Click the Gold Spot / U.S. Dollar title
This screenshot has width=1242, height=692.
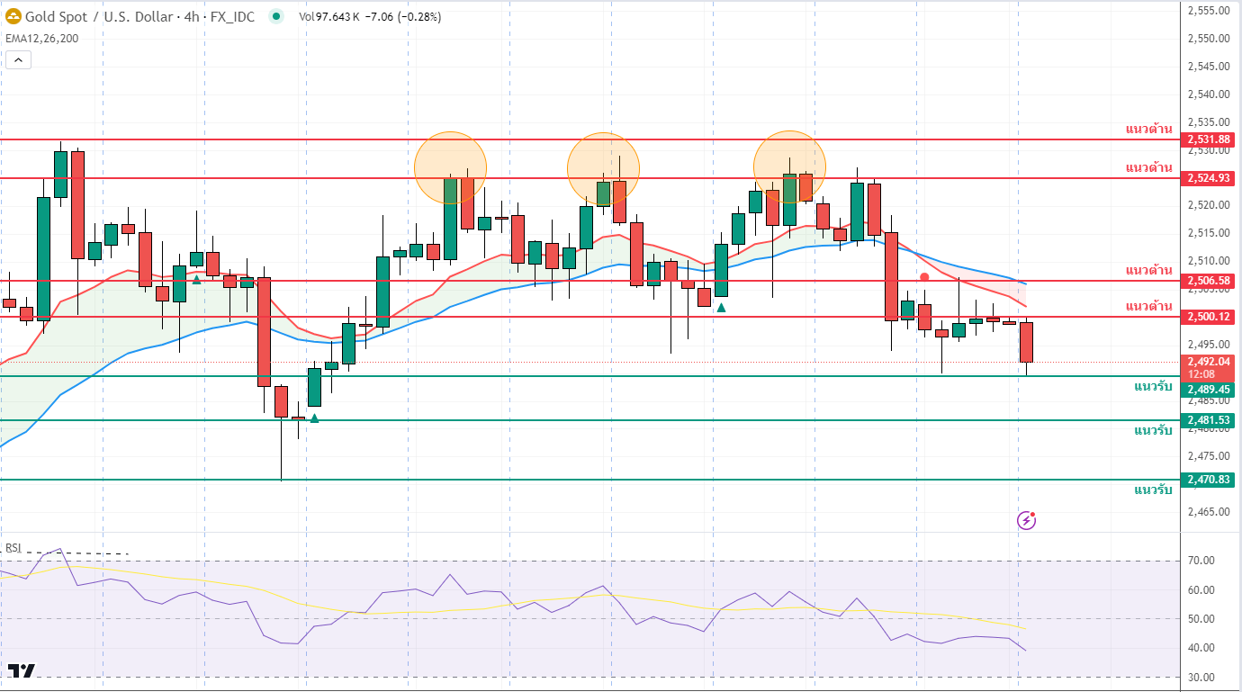[x=101, y=16]
